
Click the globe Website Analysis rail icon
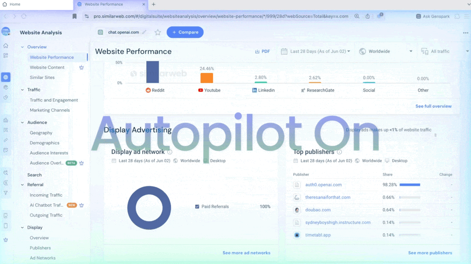(x=6, y=77)
